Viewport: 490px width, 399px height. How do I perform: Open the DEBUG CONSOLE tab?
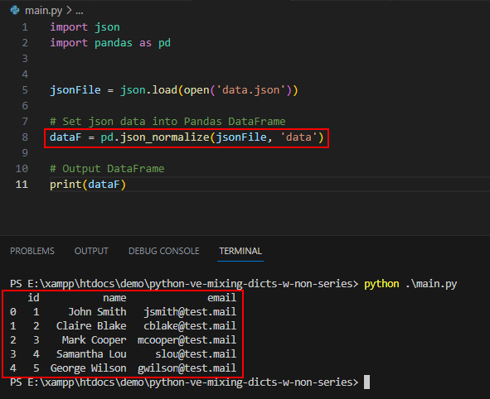point(164,251)
